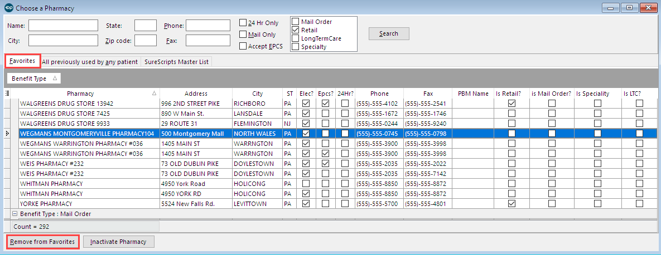Sort by the ST column header

click(290, 94)
